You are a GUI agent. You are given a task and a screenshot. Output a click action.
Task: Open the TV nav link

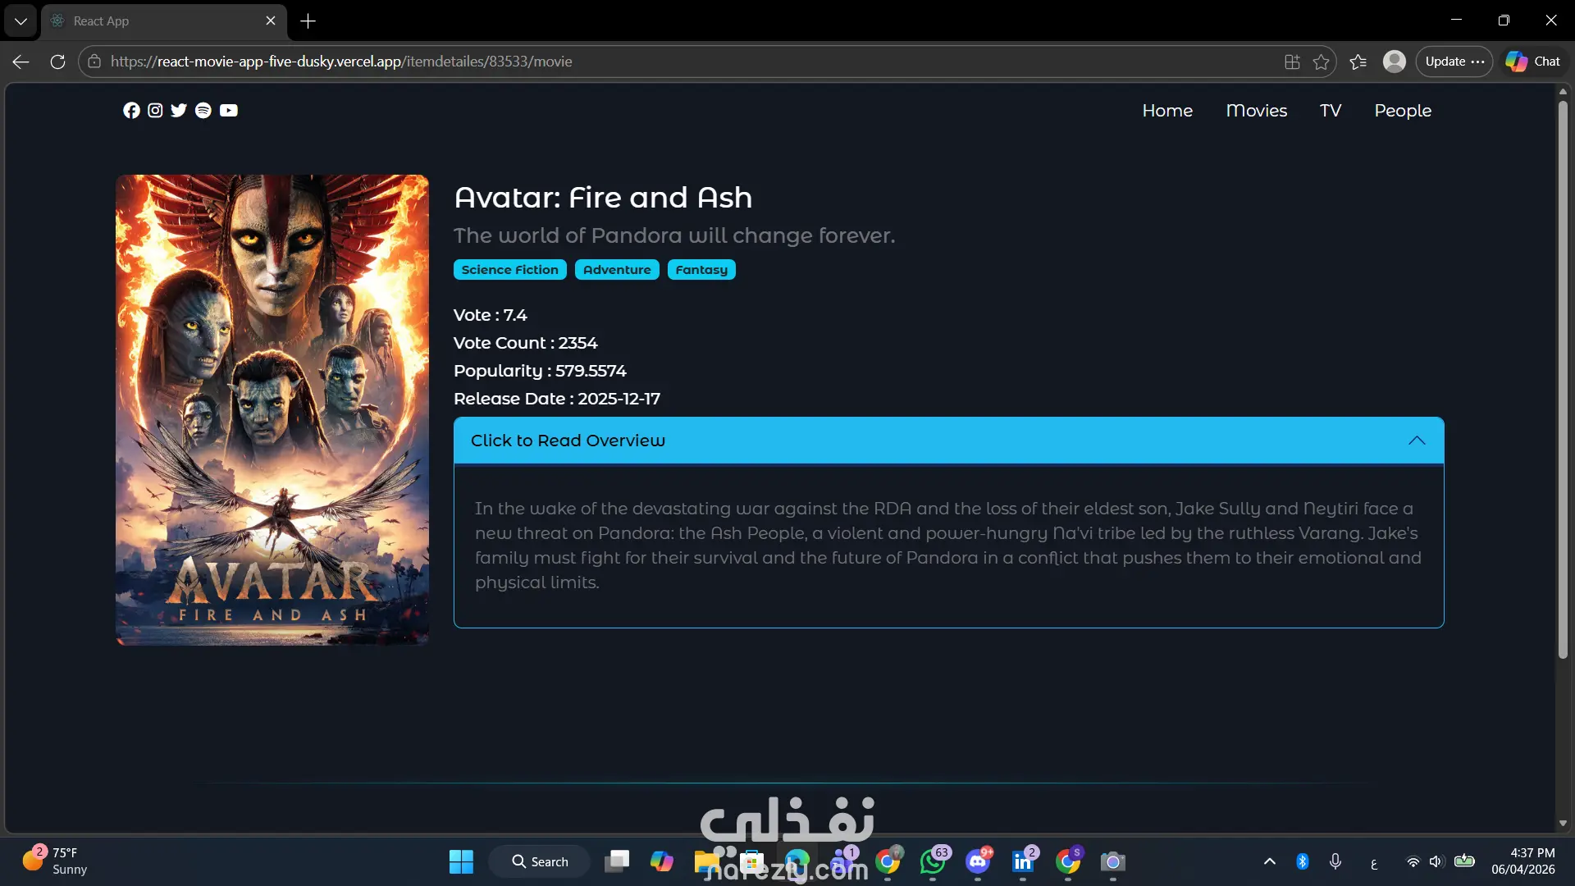click(1330, 111)
